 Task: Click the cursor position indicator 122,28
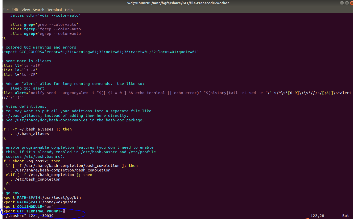pyautogui.click(x=317, y=215)
